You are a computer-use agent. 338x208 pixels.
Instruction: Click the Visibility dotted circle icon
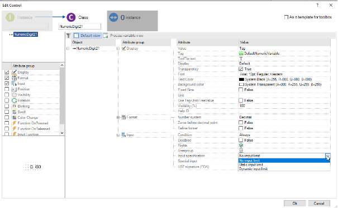tap(14, 95)
